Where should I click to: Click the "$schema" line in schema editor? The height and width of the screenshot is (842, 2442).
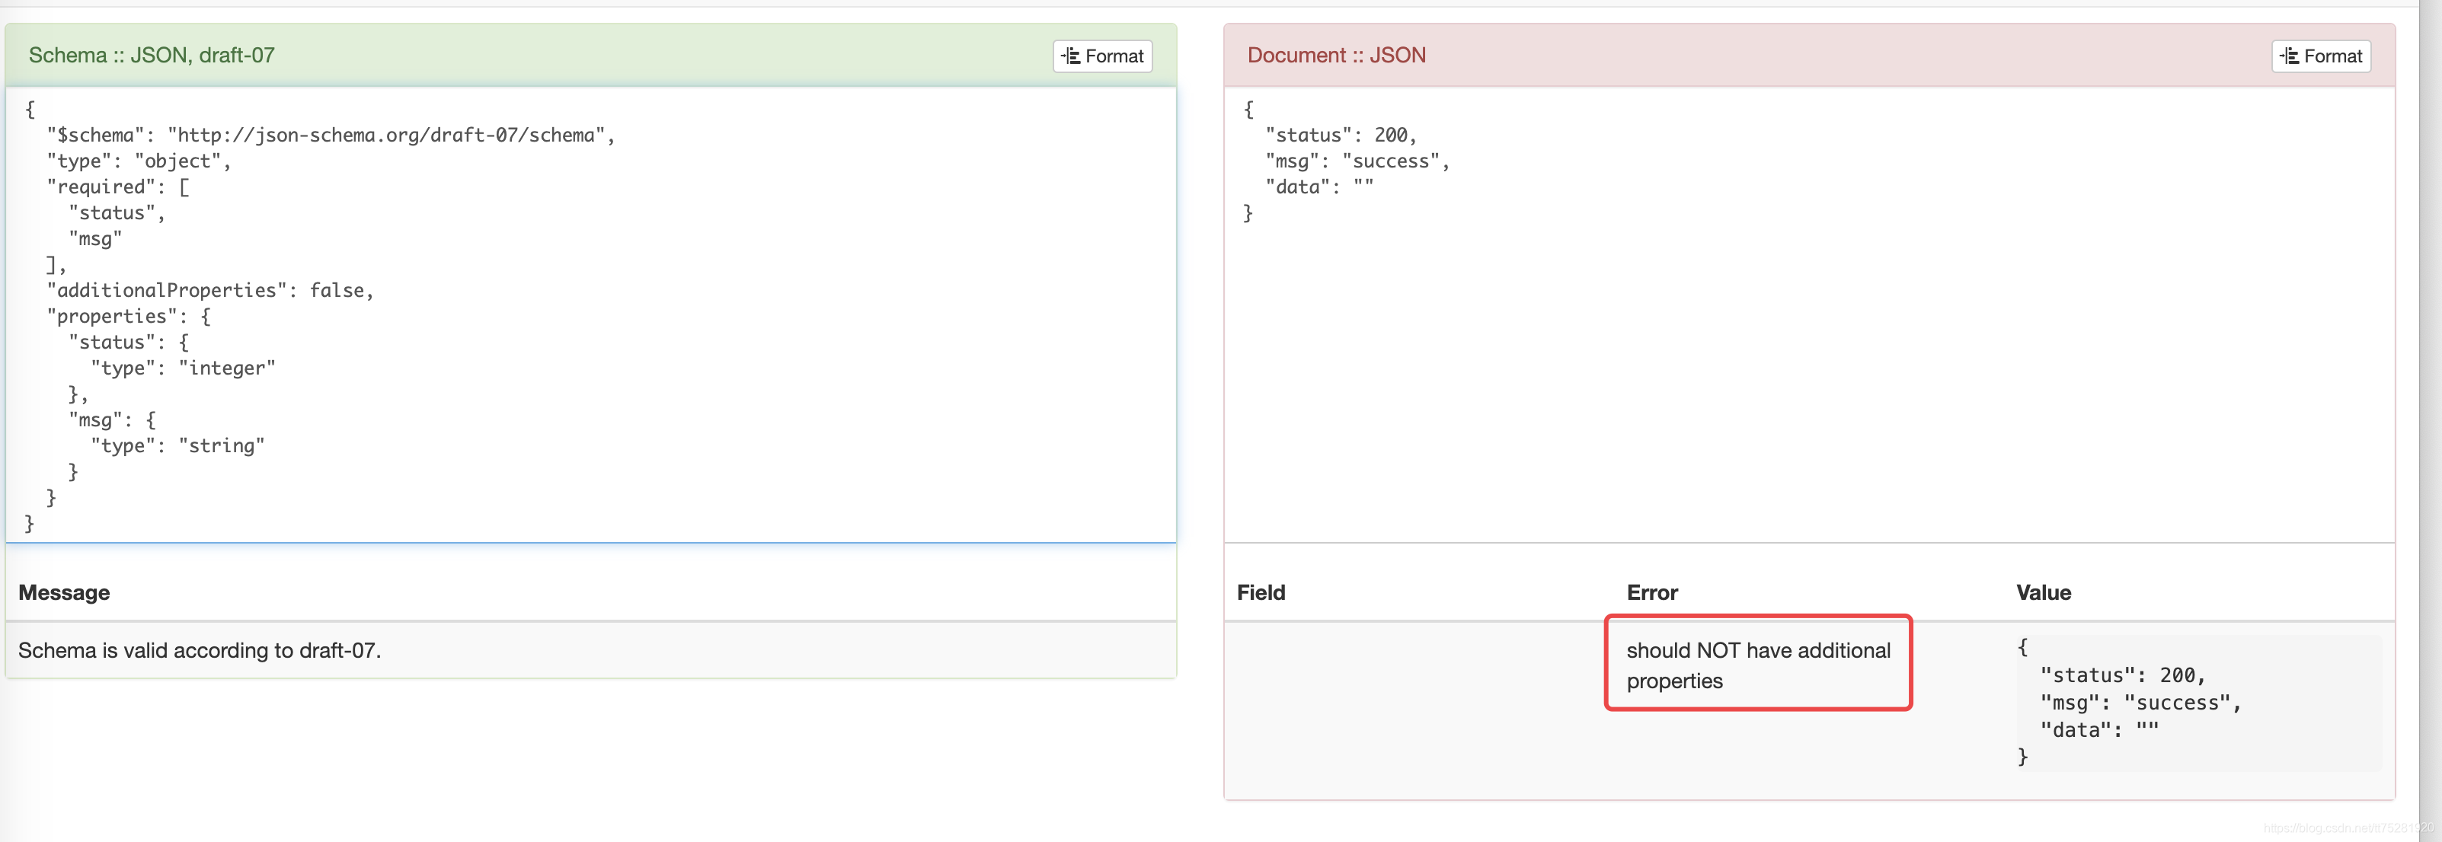point(331,136)
